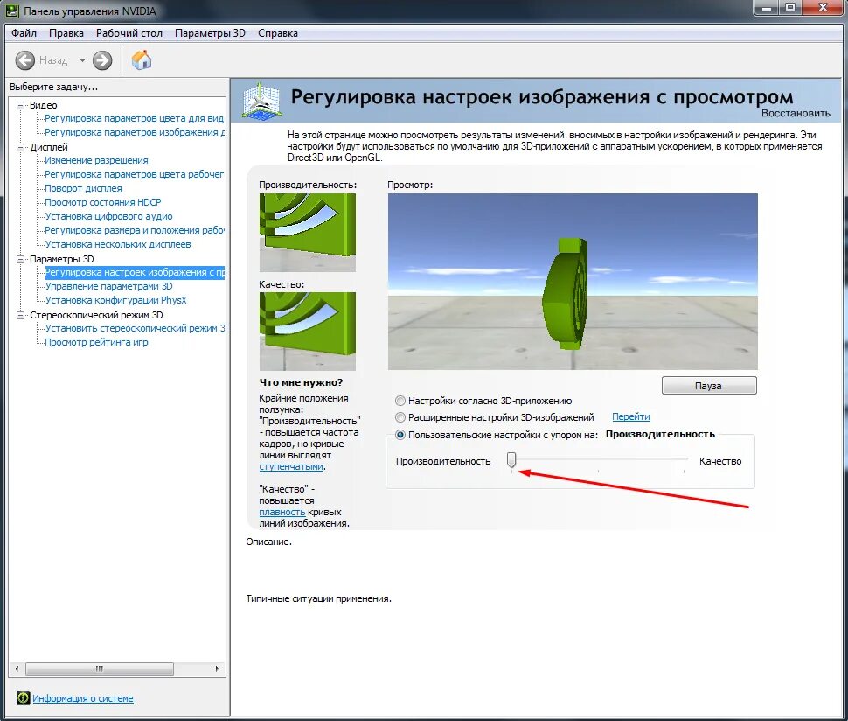The height and width of the screenshot is (721, 848).
Task: Select Пользовательские настройки с упором на option
Action: tap(400, 435)
